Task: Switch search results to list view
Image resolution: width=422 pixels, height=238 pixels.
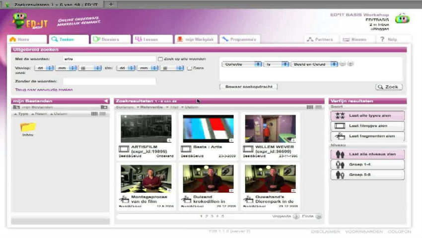Action: pyautogui.click(x=318, y=107)
